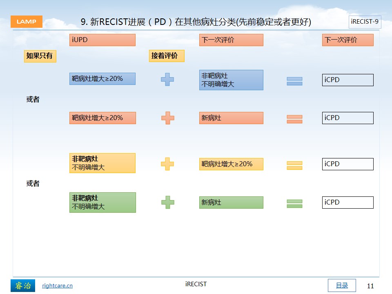Click the iRECIST-9 label box
The width and height of the screenshot is (392, 294).
pos(365,22)
